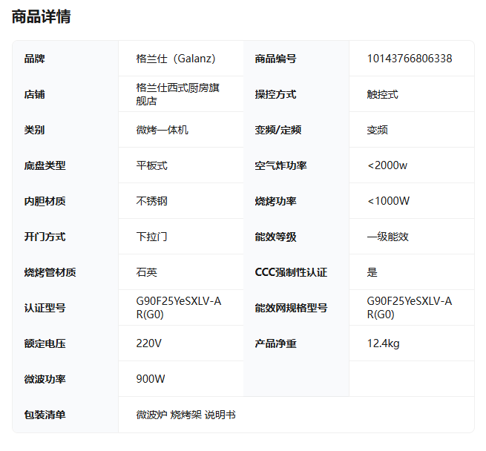Viewport: 486px width, 451px height.
Task: Click the <2000w air fry power value
Action: point(387,165)
